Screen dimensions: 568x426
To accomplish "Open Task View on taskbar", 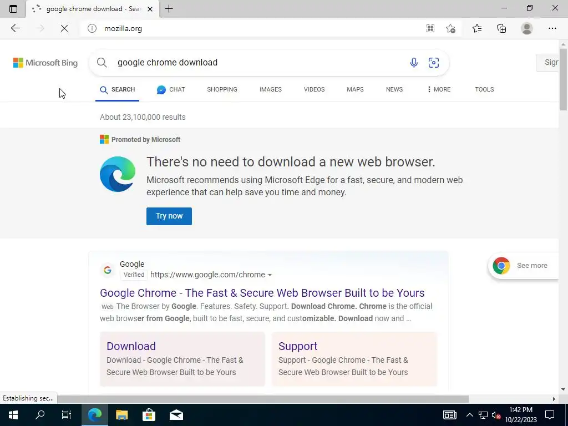I will [x=67, y=415].
